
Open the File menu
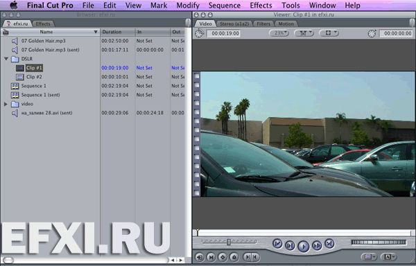88,6
